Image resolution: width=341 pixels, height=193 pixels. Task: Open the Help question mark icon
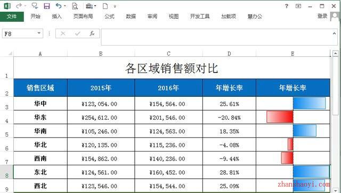[287, 6]
